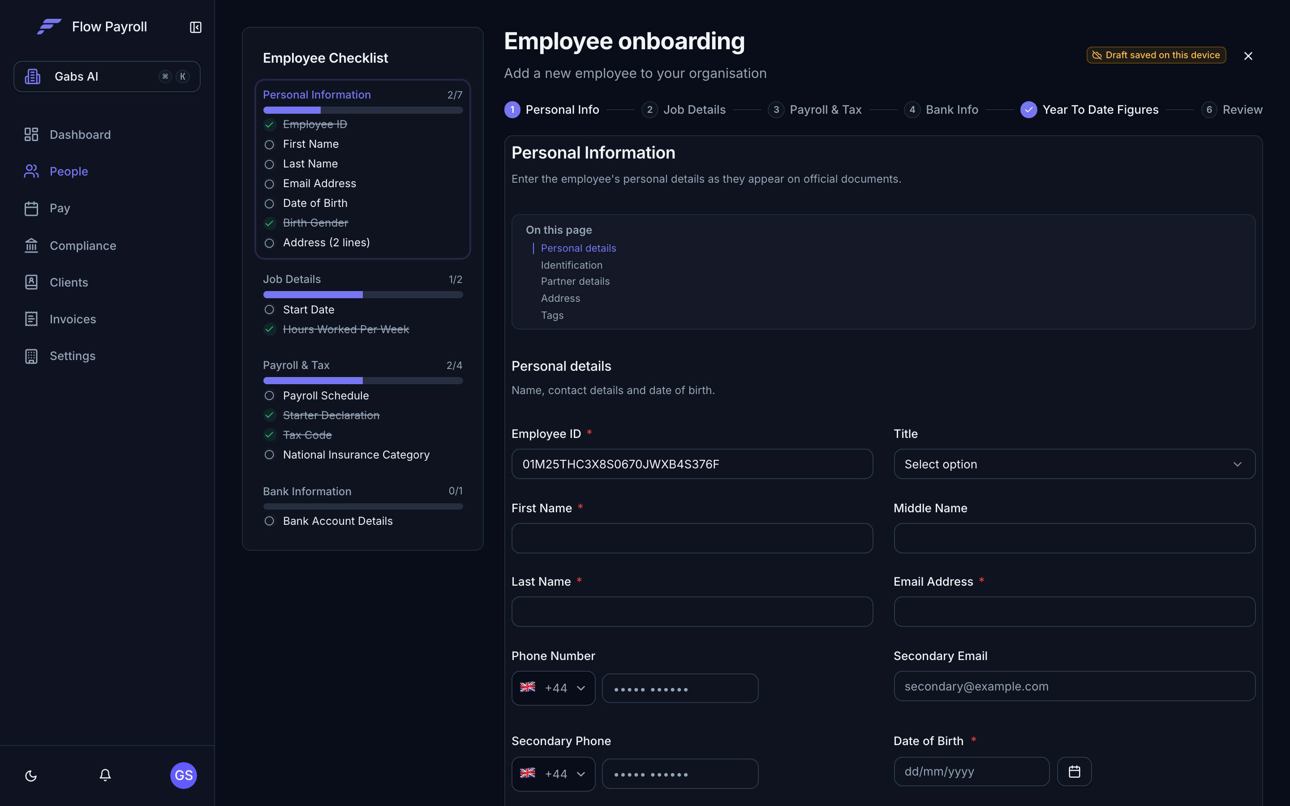Click the Flow Payroll logo icon
The height and width of the screenshot is (806, 1290).
(x=49, y=27)
